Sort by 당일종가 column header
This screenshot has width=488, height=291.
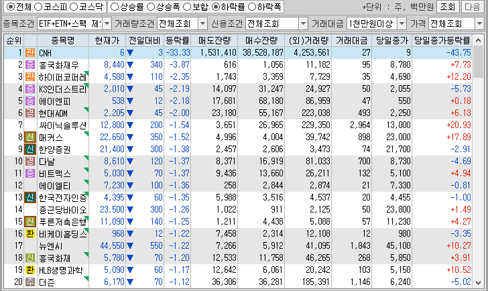392,40
